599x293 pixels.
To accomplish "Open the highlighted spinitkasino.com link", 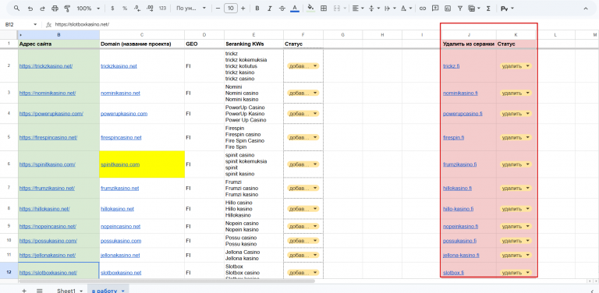I will point(120,164).
